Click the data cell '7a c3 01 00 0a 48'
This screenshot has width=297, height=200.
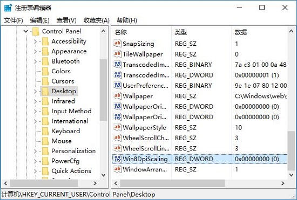pos(261,65)
